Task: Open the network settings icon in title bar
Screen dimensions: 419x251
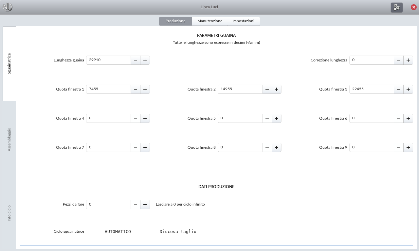Action: [396, 7]
